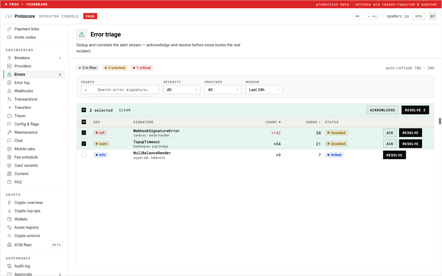Click the Transactions arrows icon
The image size is (442, 276).
10,99
